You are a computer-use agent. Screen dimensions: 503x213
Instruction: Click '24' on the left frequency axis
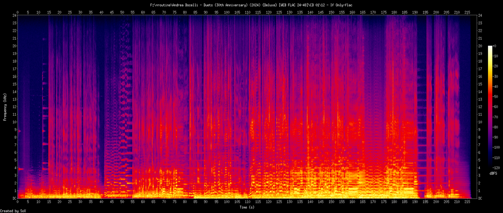(x=14, y=16)
